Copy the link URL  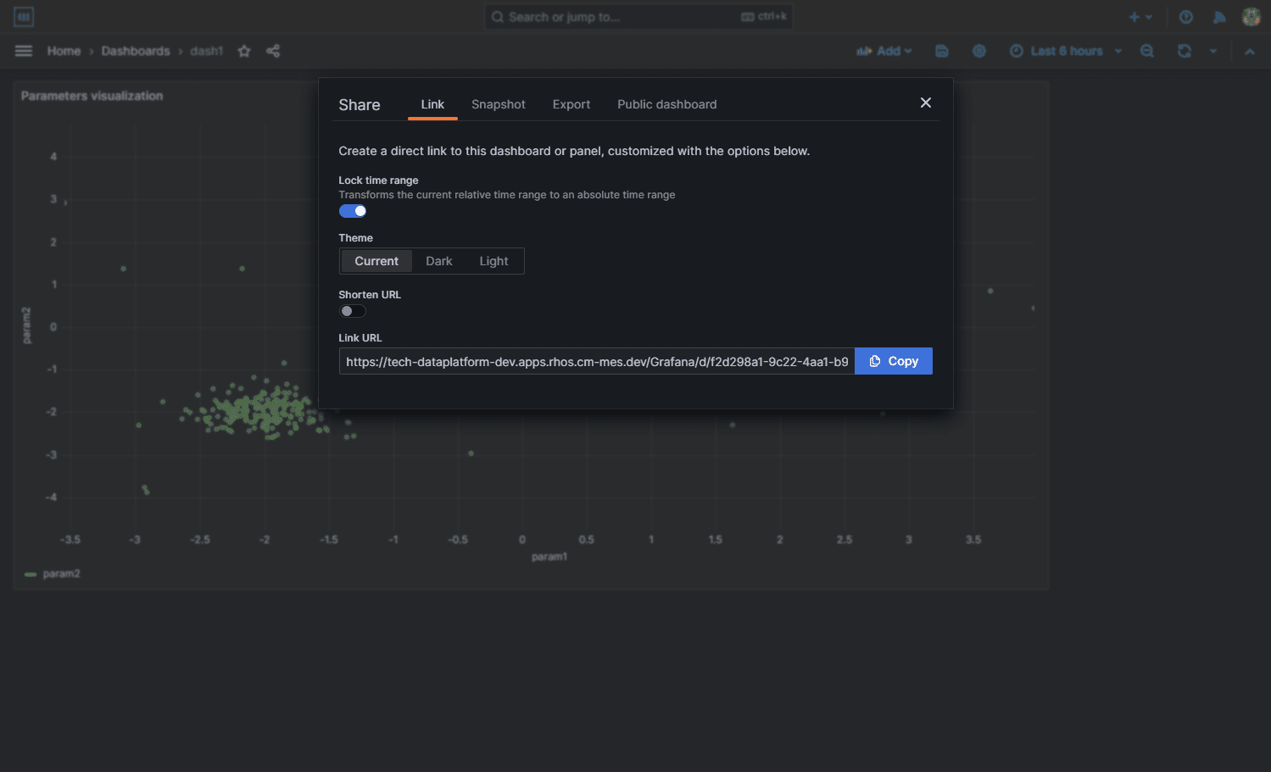pyautogui.click(x=894, y=361)
